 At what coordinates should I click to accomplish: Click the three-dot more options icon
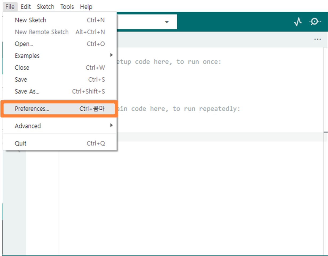(317, 39)
